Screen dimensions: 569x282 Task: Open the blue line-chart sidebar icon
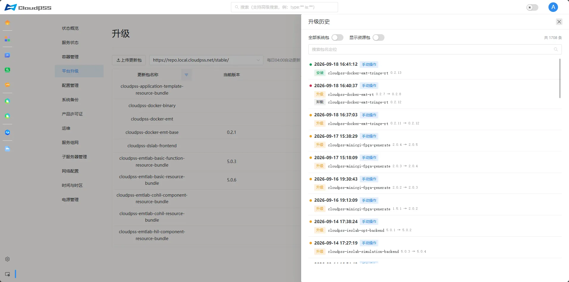(7, 55)
